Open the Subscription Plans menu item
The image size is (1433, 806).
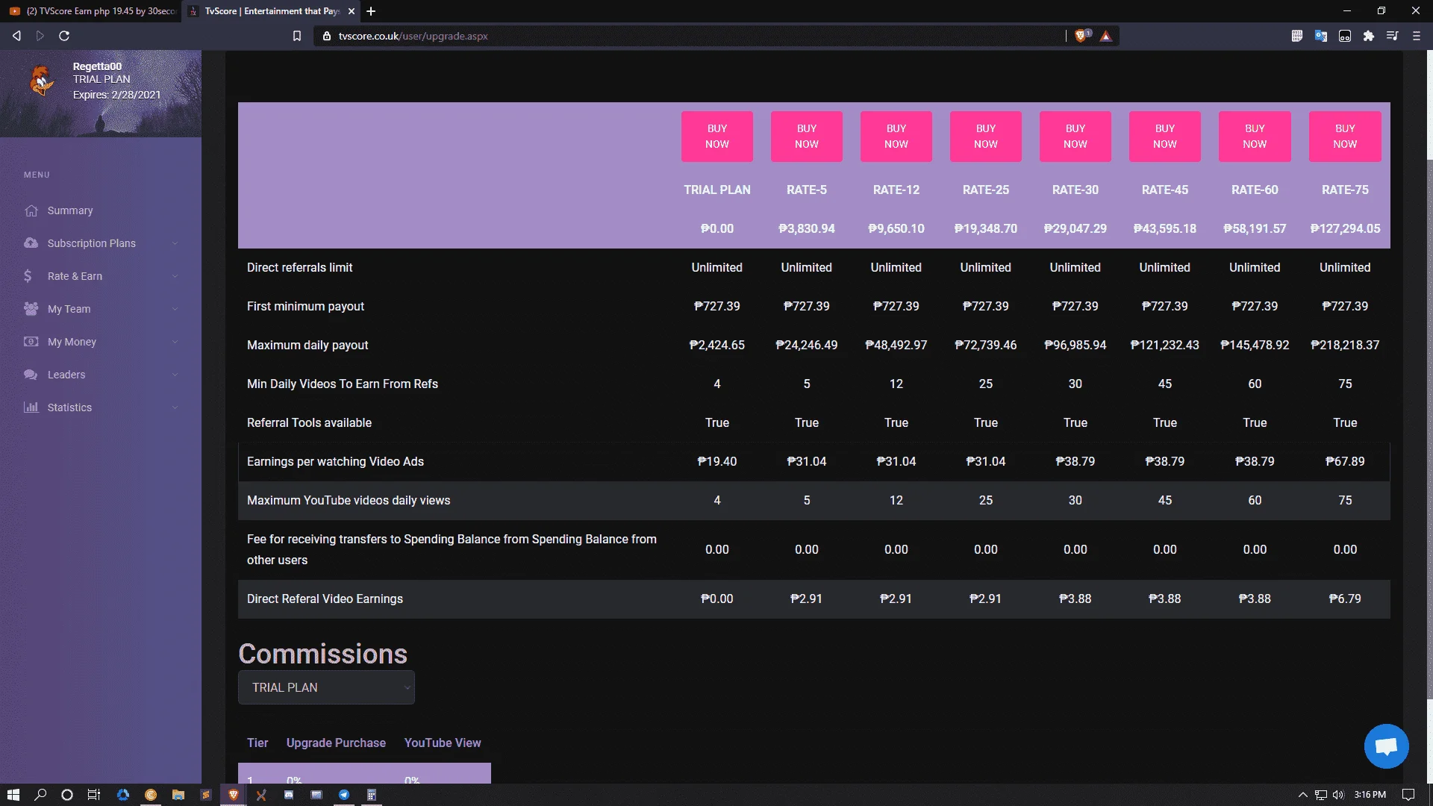[x=101, y=243]
